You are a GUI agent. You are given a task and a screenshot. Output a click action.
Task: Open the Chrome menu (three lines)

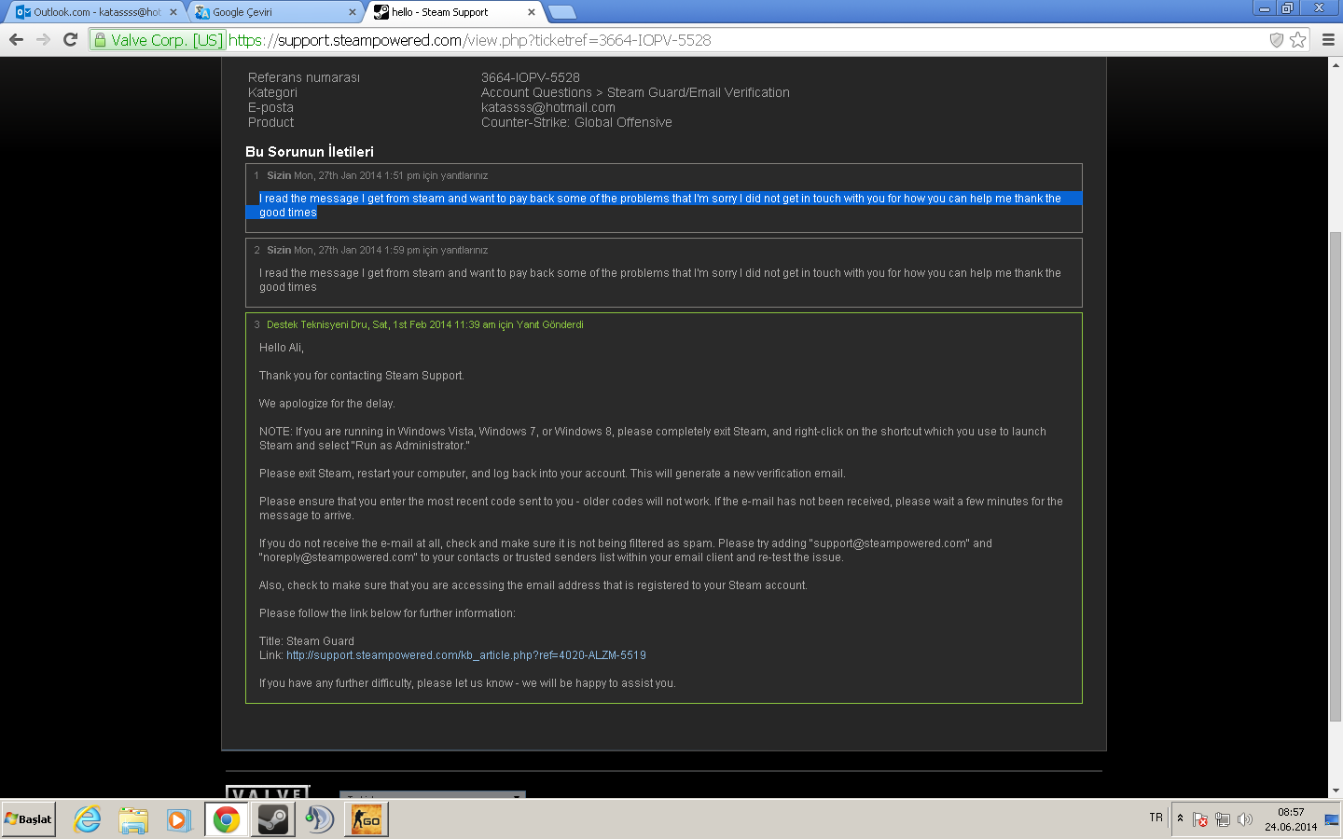coord(1328,39)
